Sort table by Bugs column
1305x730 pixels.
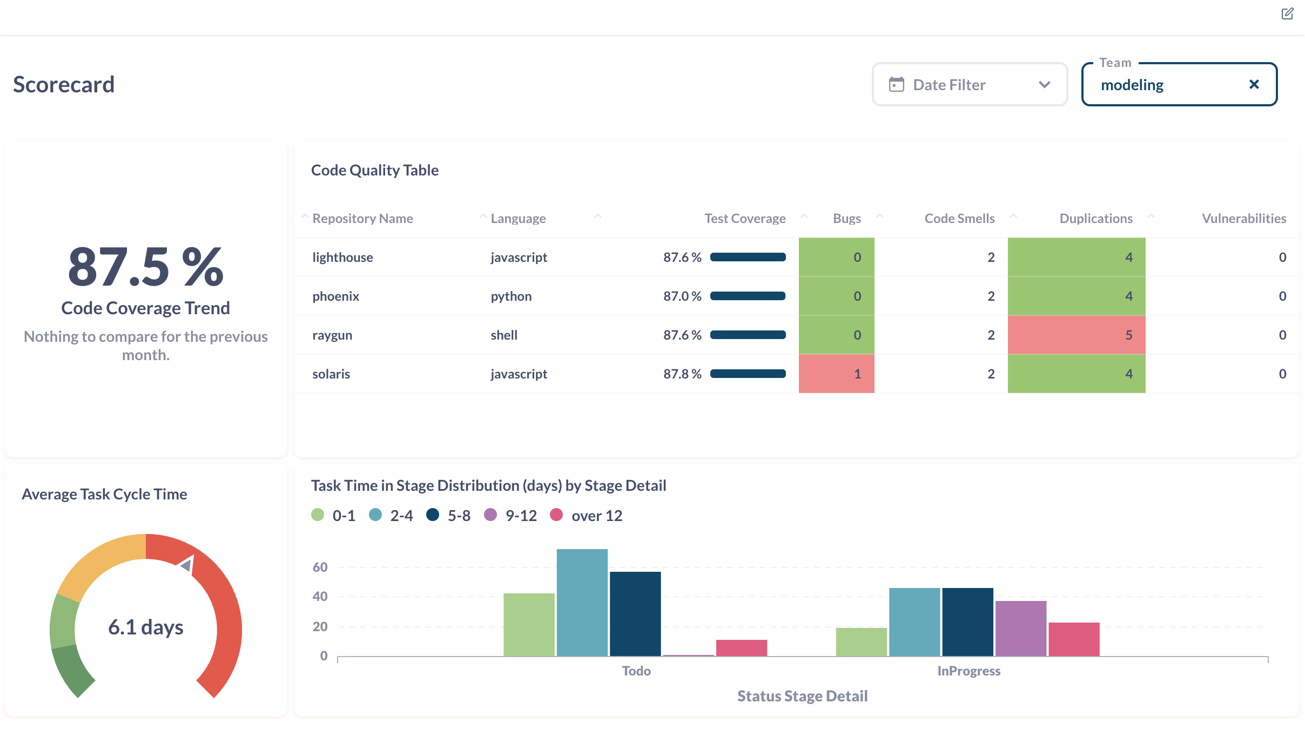tap(846, 218)
